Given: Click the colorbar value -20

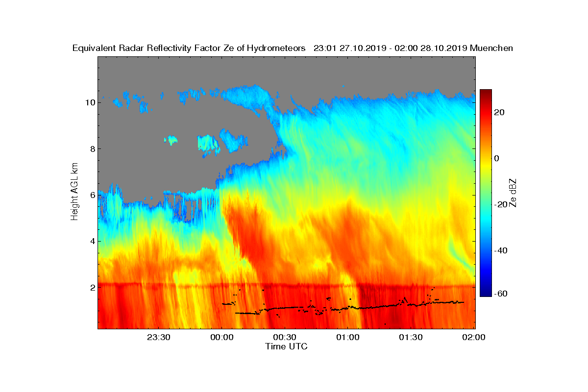Looking at the screenshot, I should point(500,204).
